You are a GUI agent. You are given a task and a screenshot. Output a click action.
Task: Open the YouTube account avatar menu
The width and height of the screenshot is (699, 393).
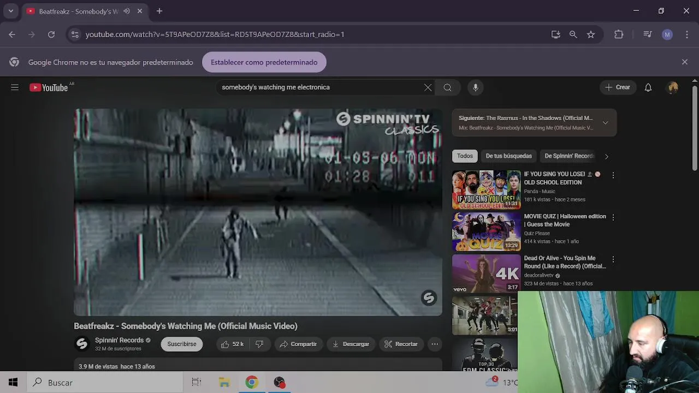pyautogui.click(x=673, y=87)
